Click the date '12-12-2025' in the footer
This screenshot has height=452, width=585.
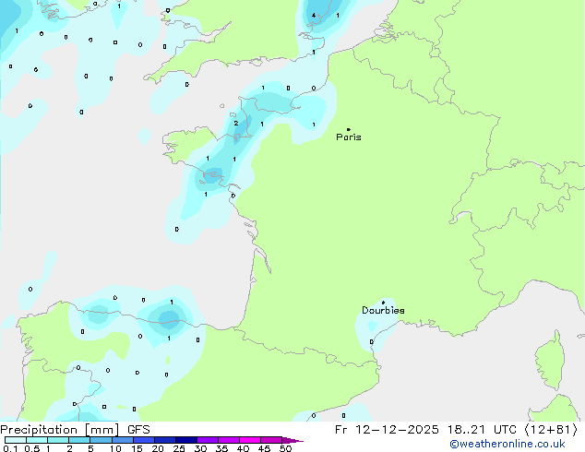click(397, 430)
